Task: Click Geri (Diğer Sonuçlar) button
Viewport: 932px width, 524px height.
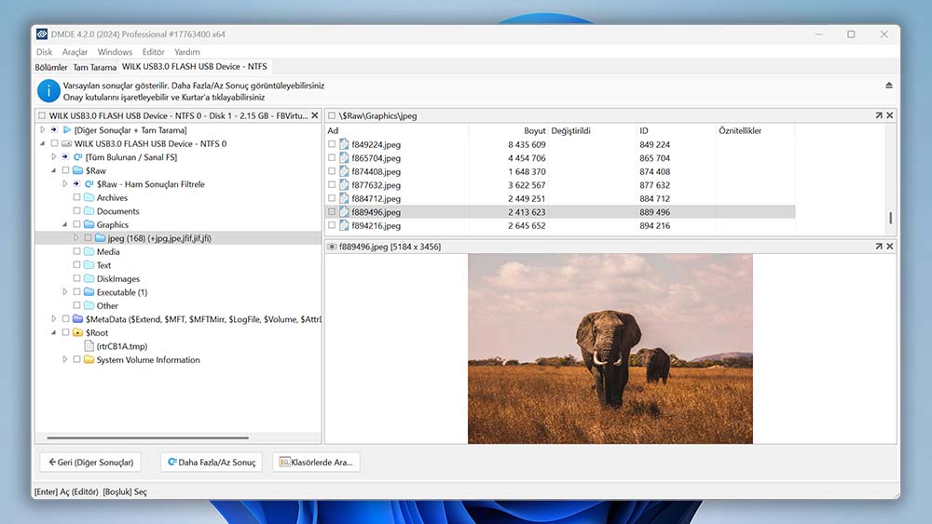Action: click(x=90, y=463)
